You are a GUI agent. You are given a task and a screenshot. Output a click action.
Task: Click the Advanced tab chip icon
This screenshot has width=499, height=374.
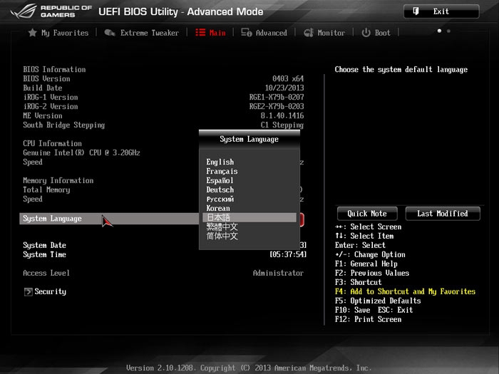click(246, 33)
